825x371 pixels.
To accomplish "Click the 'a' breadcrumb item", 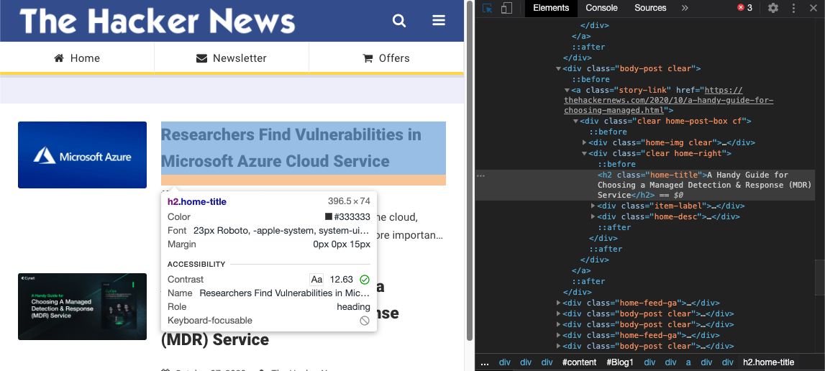I will tap(688, 362).
